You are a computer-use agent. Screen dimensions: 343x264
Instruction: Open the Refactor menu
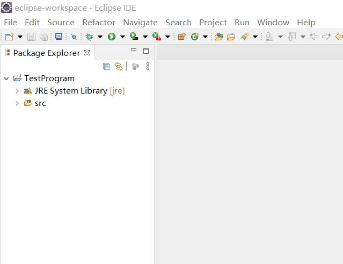pyautogui.click(x=99, y=23)
